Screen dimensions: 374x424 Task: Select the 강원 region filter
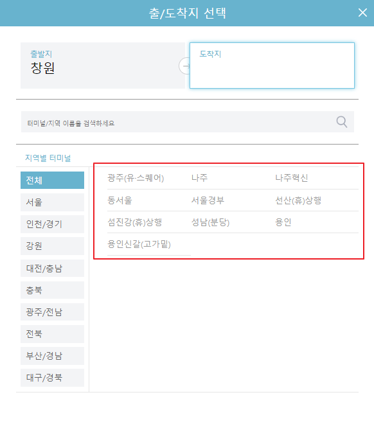[x=52, y=246]
